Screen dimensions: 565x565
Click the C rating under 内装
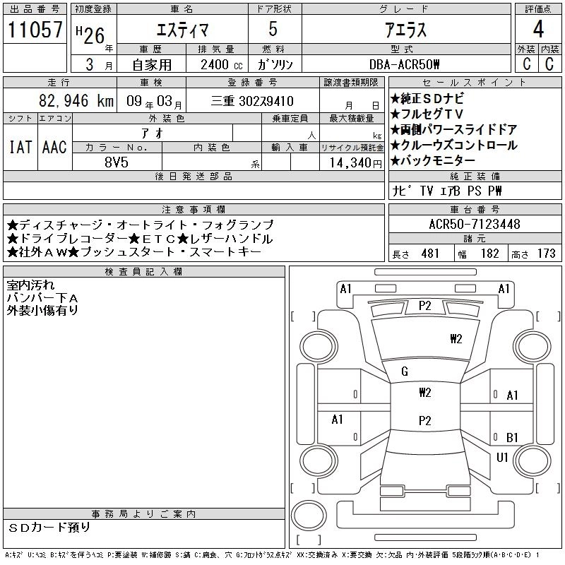click(x=549, y=64)
